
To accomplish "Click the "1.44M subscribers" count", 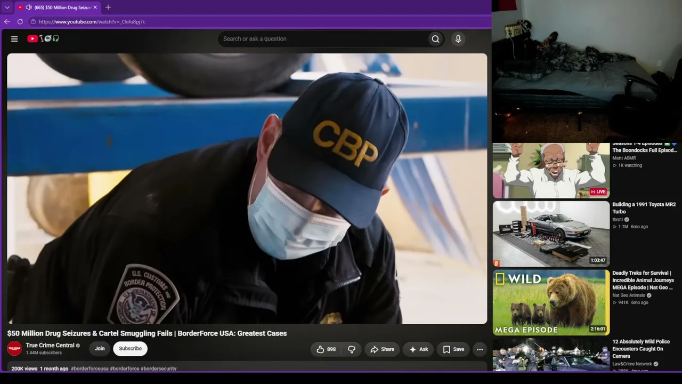I will (44, 353).
